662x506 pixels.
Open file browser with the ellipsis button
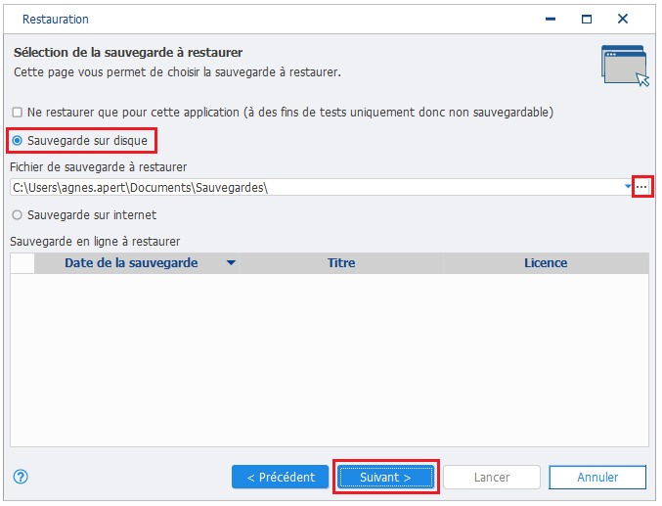(x=641, y=187)
